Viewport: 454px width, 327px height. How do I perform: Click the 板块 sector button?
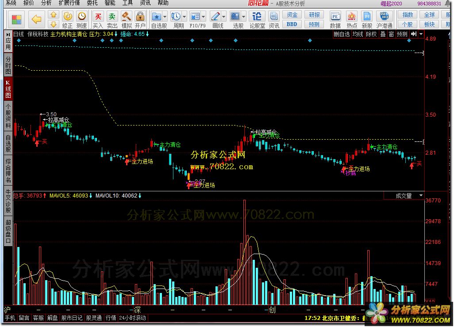tap(429, 24)
